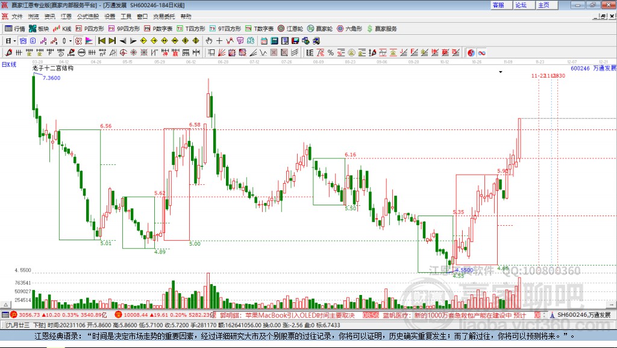Open the 六角形 hexagon chart tool
This screenshot has height=348, width=617.
click(349, 29)
